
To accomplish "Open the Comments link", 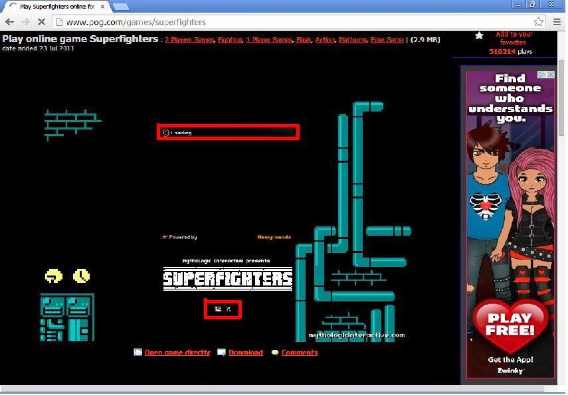I will click(x=299, y=353).
